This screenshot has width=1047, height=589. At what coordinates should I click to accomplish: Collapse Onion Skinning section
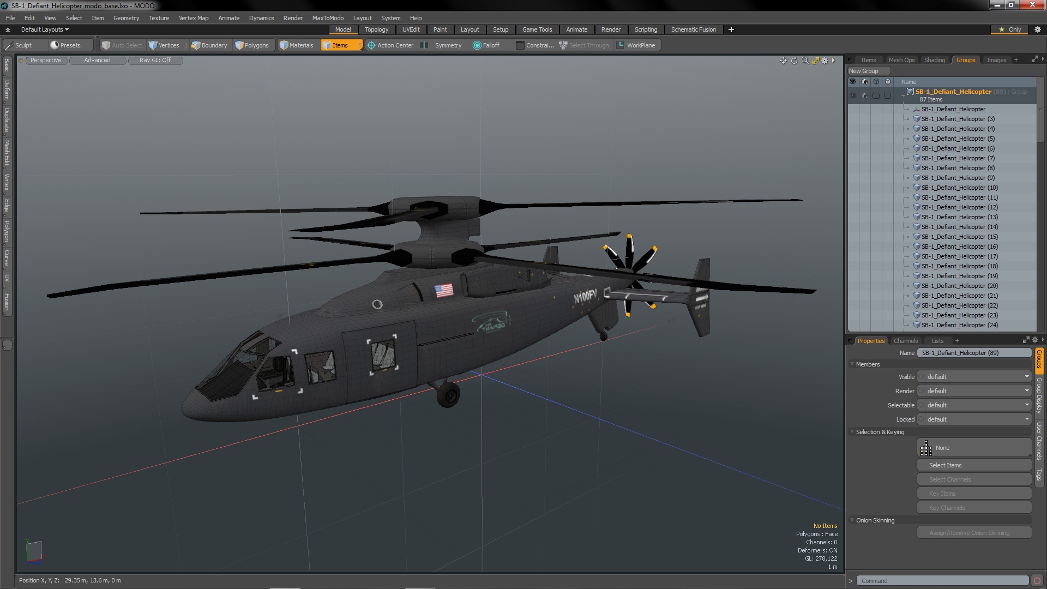[x=852, y=520]
